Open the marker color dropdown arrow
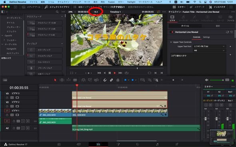 click(136, 80)
